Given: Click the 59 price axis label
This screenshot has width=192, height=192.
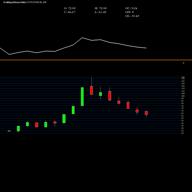Looking at the screenshot, I should [182, 118].
